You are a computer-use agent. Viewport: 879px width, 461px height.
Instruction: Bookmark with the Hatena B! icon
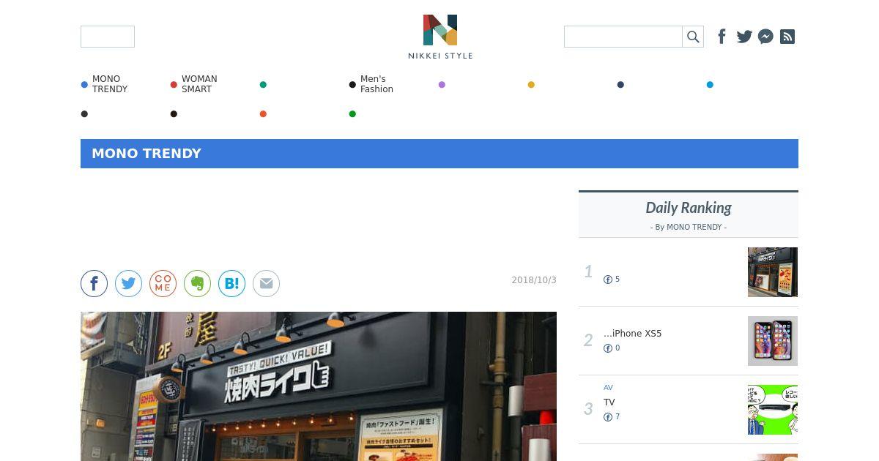click(x=231, y=283)
